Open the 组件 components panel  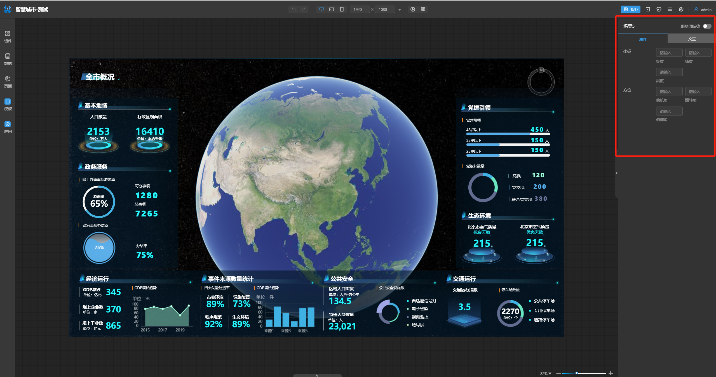point(8,36)
